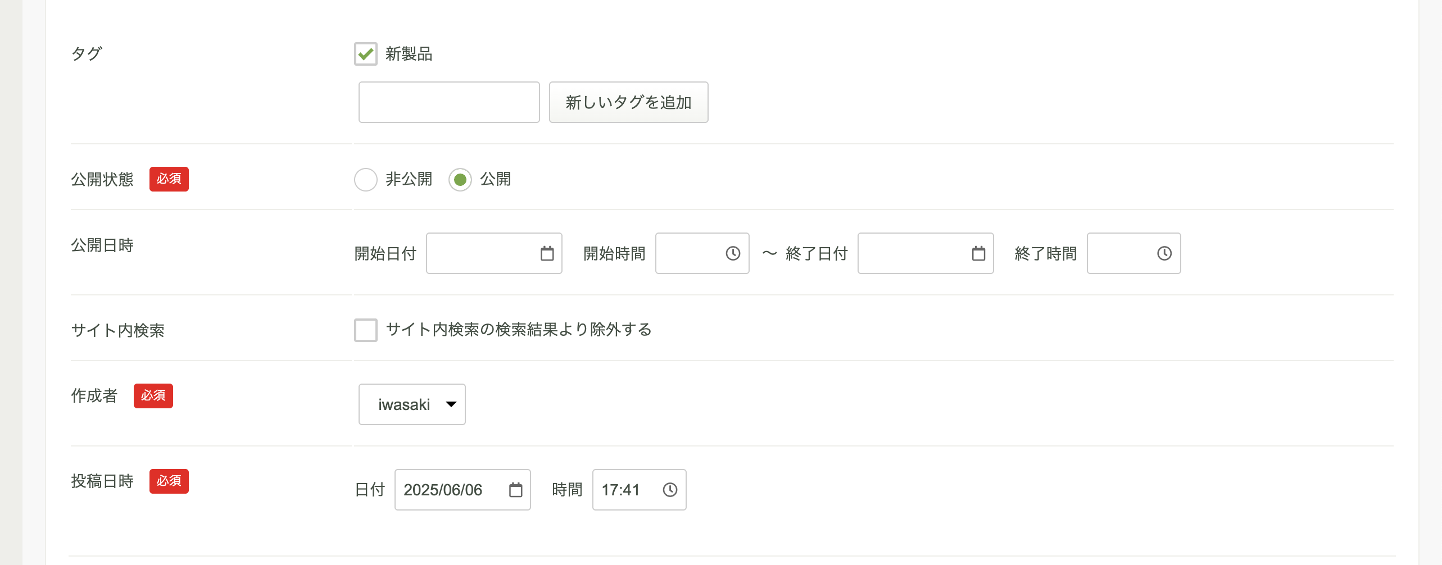Uncheck the 新製品 tag checkbox
This screenshot has height=565, width=1442.
coord(366,54)
